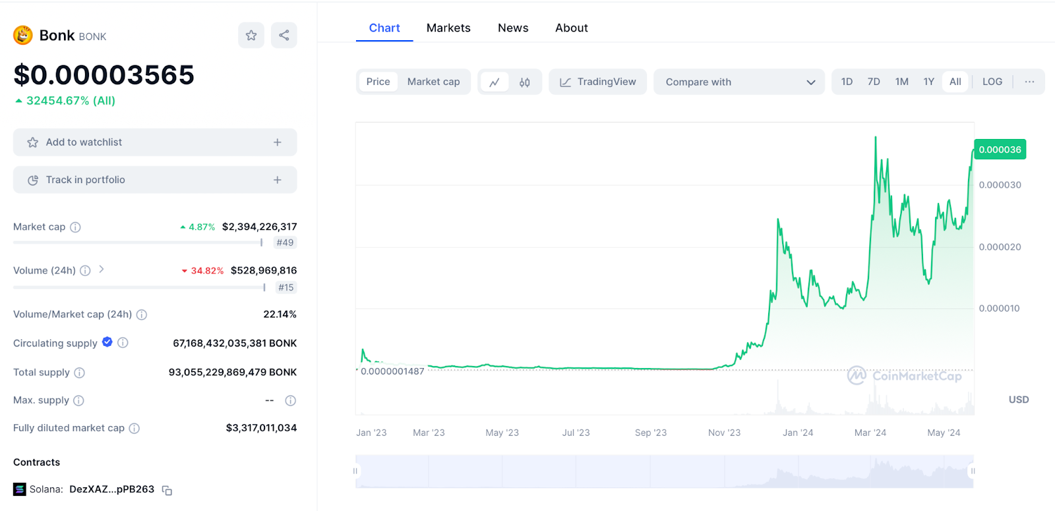Click the star icon in Add to watchlist

[x=32, y=142]
